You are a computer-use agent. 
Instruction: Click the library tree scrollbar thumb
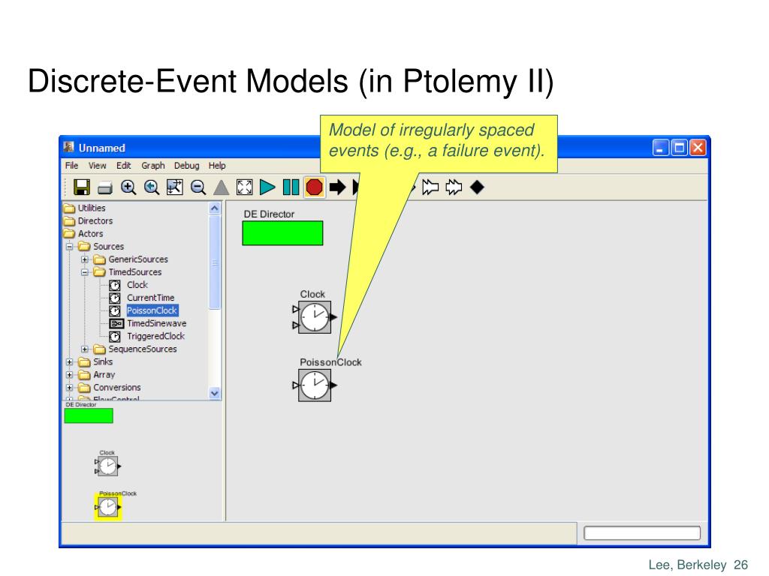coord(214,262)
